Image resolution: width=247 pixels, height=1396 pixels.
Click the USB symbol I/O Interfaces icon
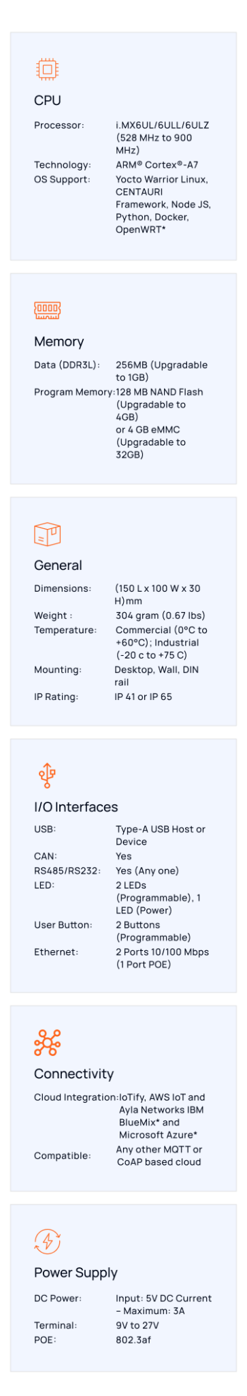pos(47,776)
